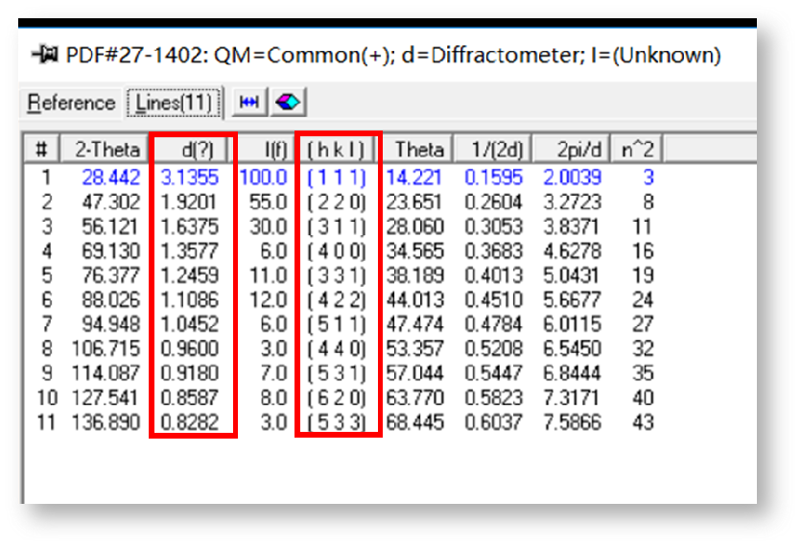This screenshot has height=548, width=801.
Task: Select d-spacing value 0.9180
Action: click(x=190, y=373)
